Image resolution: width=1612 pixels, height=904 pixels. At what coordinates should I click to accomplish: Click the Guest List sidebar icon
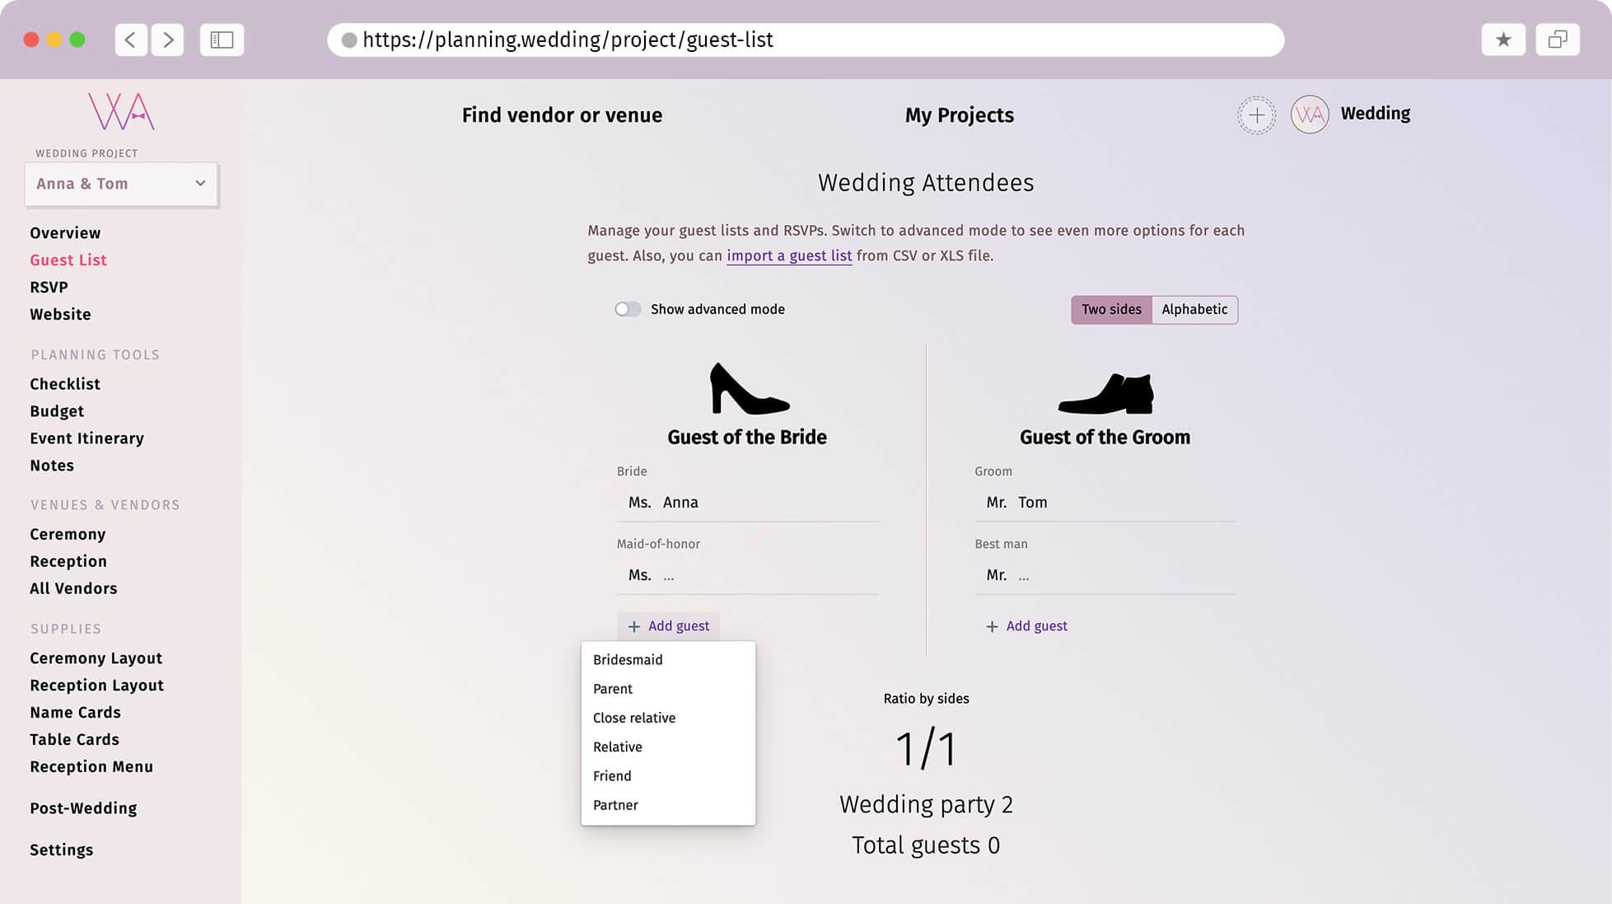coord(68,260)
